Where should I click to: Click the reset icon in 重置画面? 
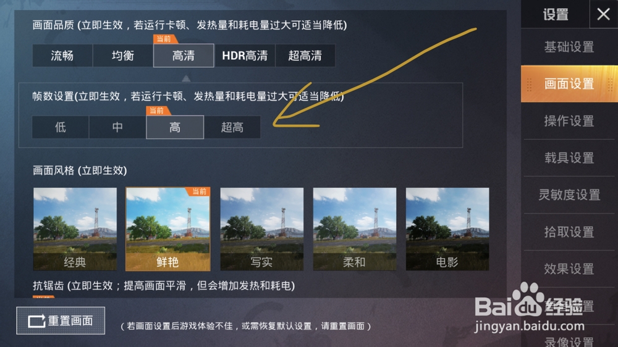click(36, 321)
